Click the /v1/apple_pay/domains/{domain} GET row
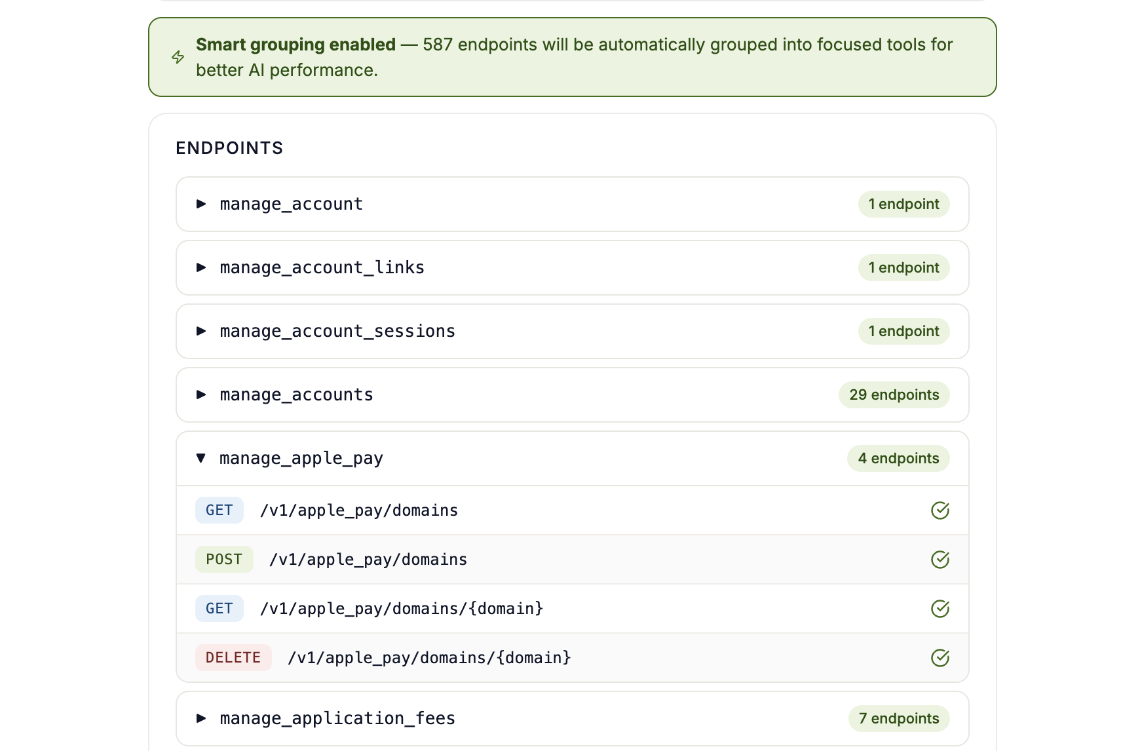Image resolution: width=1140 pixels, height=751 pixels. tap(401, 608)
